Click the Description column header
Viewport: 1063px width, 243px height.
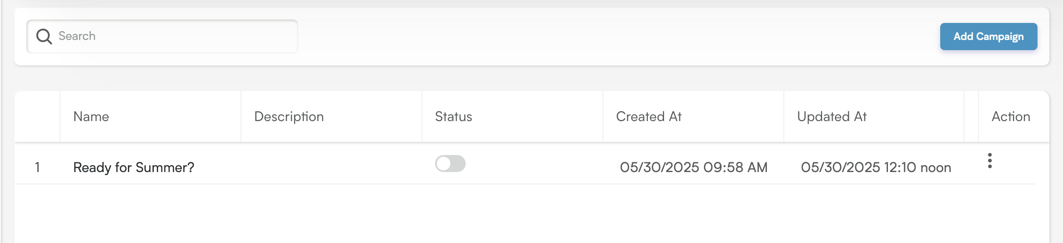click(289, 117)
